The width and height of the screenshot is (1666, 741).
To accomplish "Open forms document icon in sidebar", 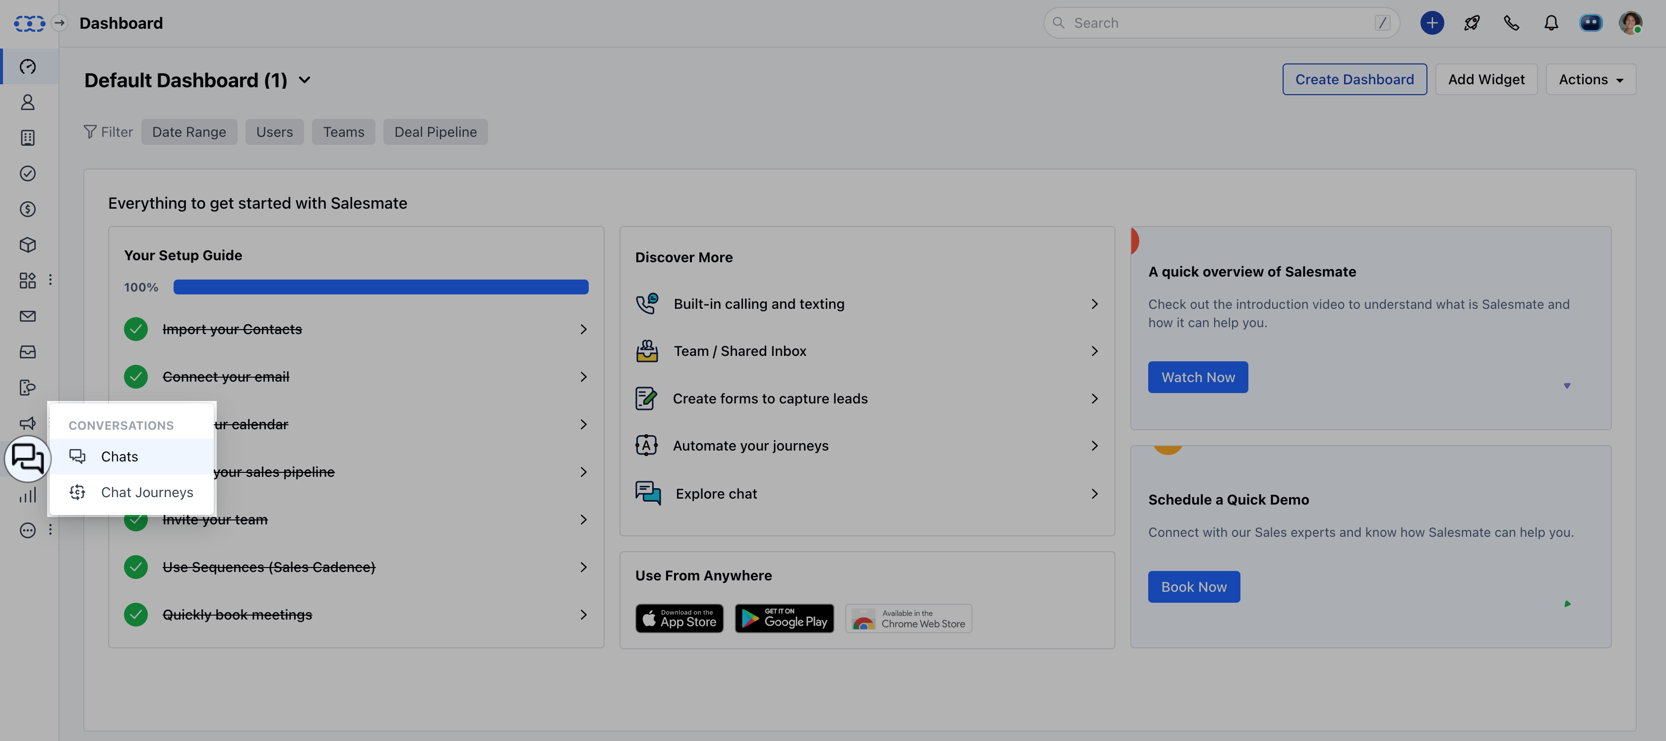I will [x=28, y=387].
